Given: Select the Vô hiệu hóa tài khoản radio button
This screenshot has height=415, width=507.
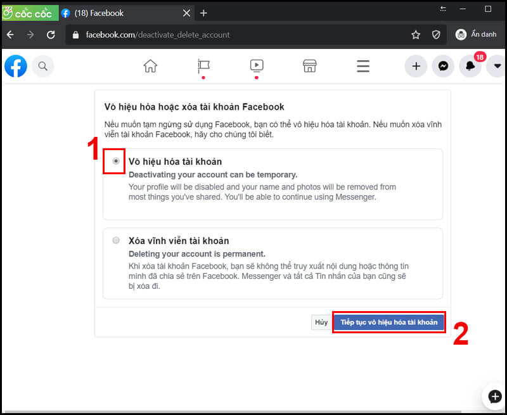Looking at the screenshot, I should 116,161.
